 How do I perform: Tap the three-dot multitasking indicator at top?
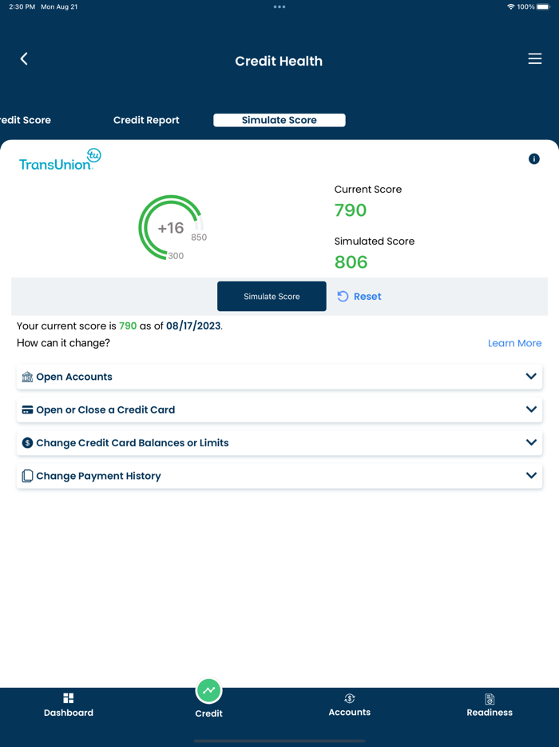pyautogui.click(x=279, y=6)
